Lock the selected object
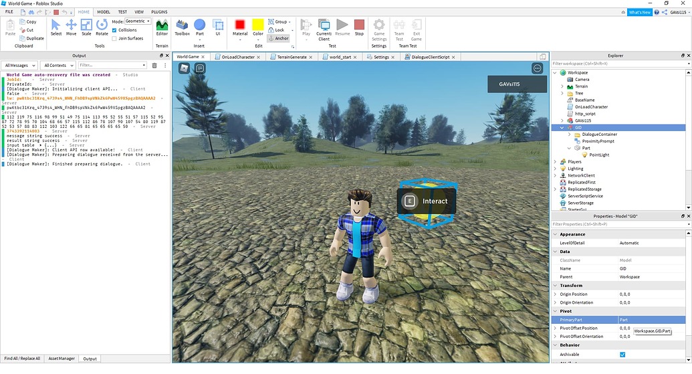The image size is (692, 374). pos(277,30)
